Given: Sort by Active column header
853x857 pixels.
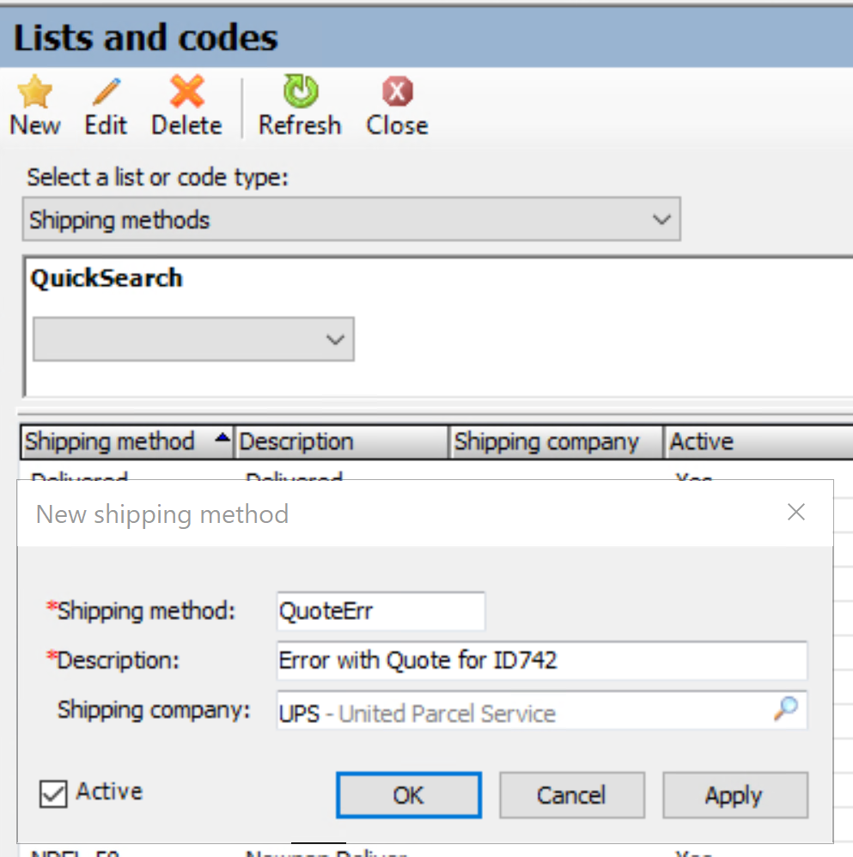Looking at the screenshot, I should [759, 441].
